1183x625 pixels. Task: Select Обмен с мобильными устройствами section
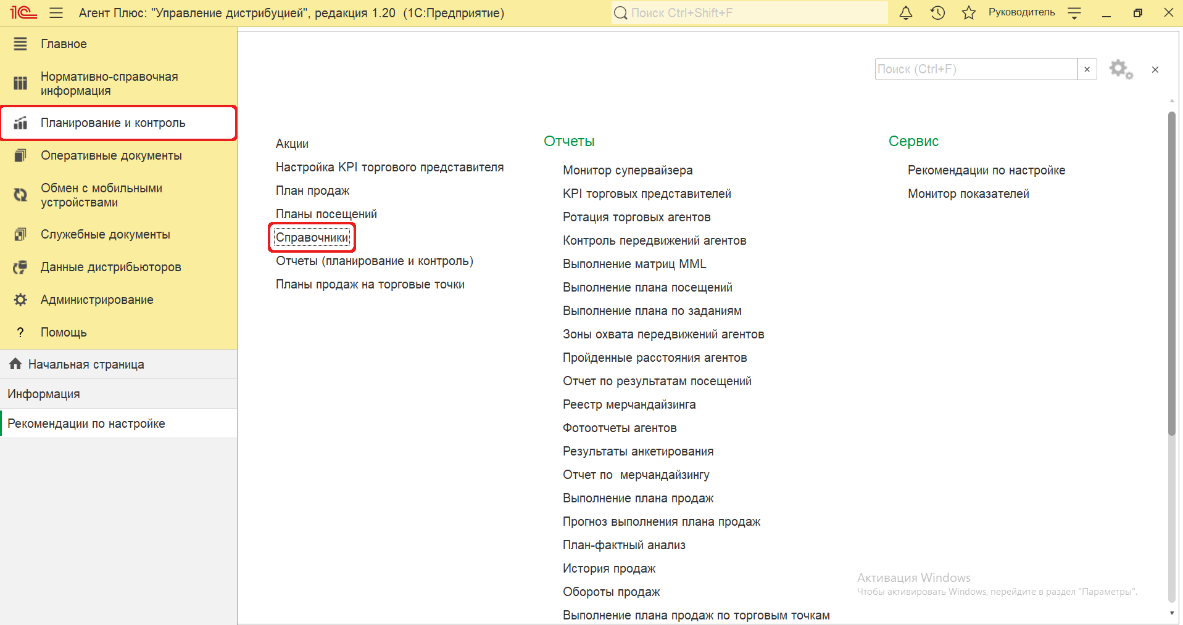coord(101,195)
